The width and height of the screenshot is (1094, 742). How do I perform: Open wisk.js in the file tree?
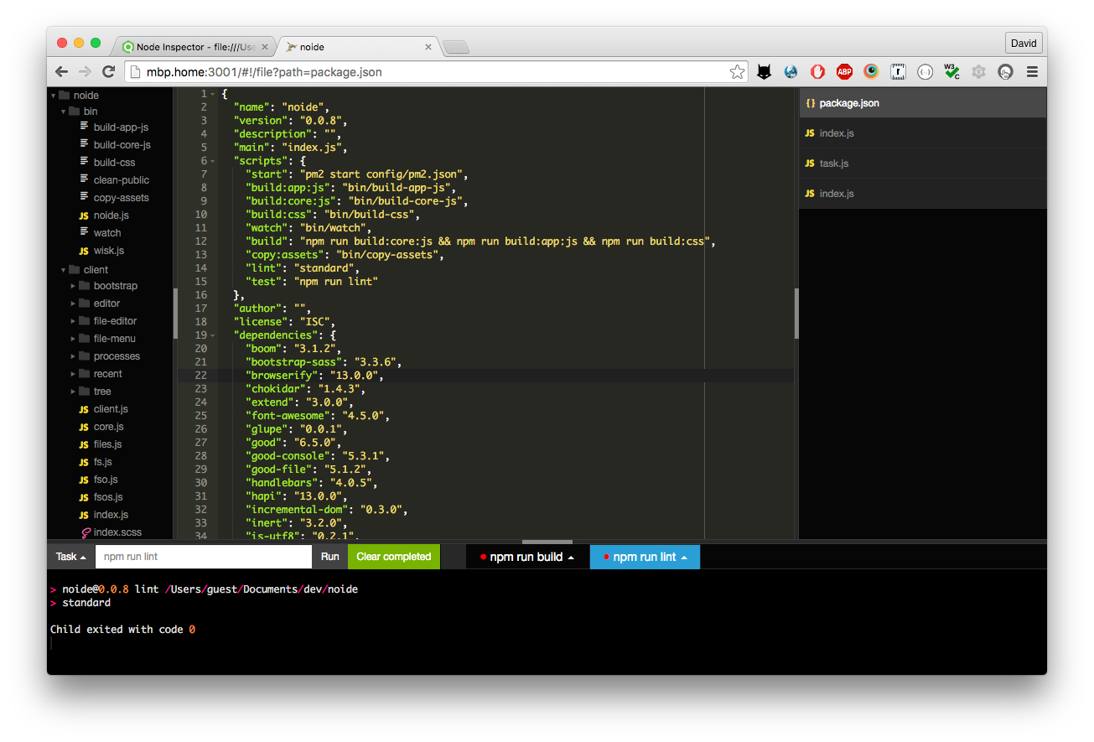click(108, 251)
